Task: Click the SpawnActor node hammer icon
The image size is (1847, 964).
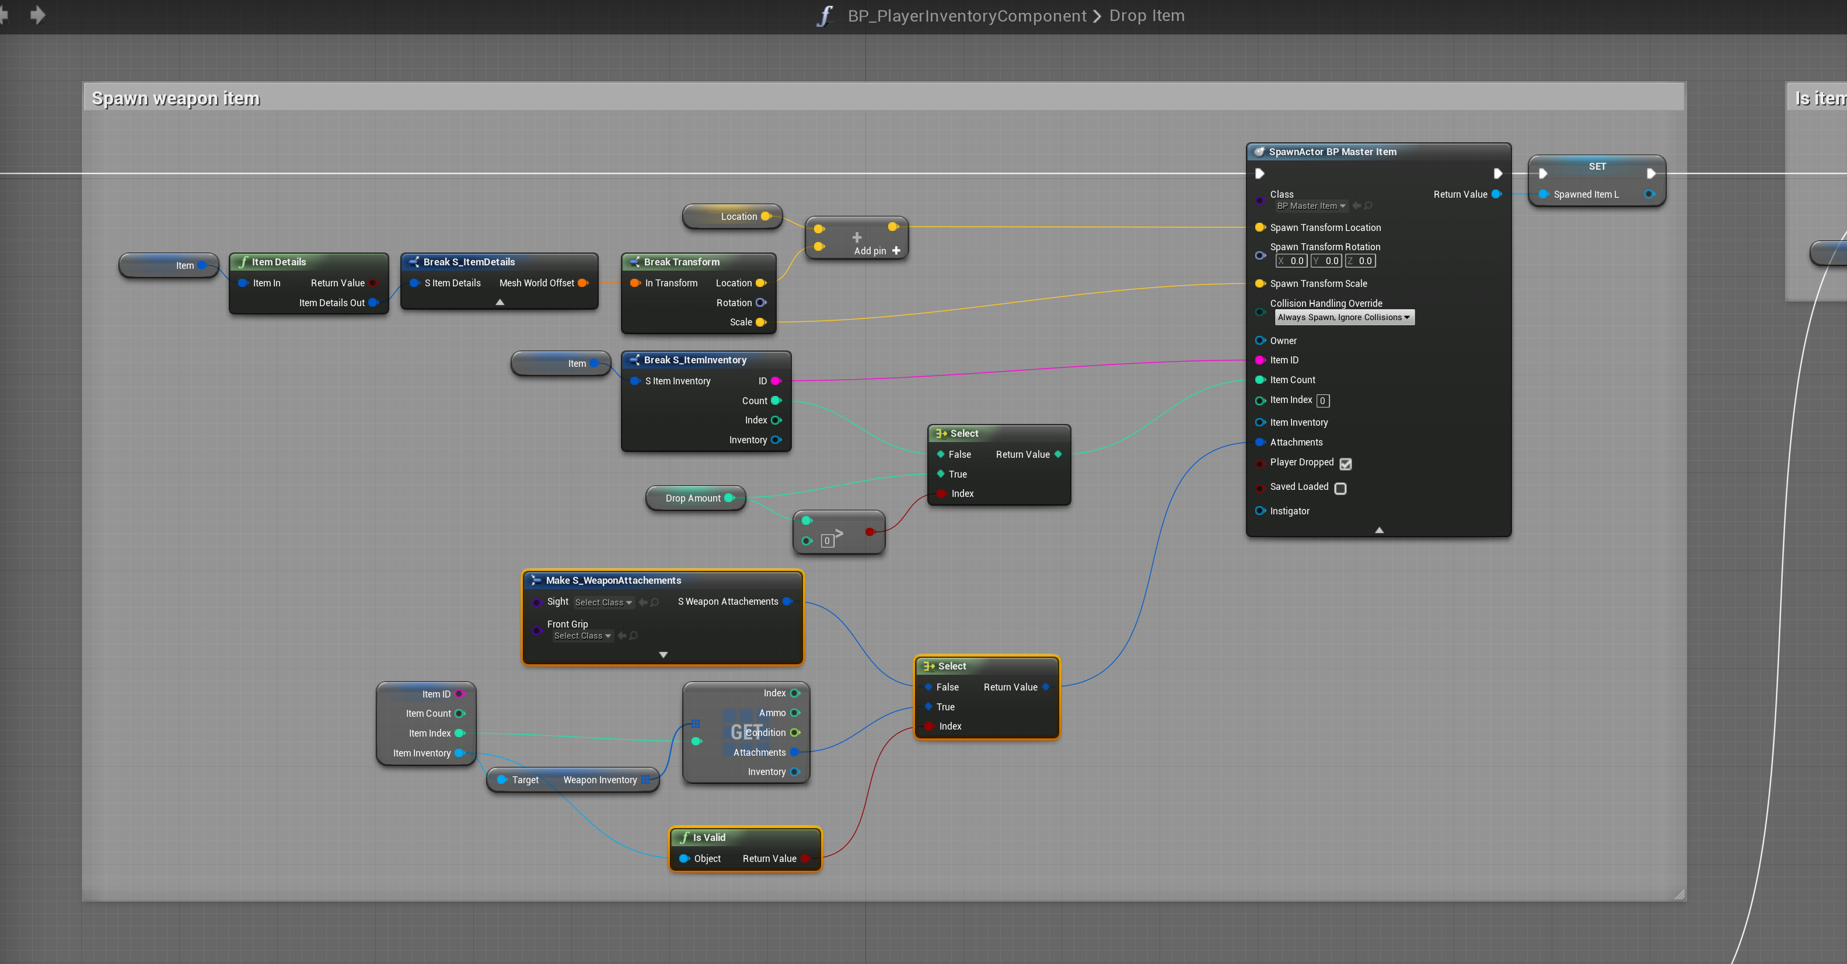Action: [x=1259, y=152]
